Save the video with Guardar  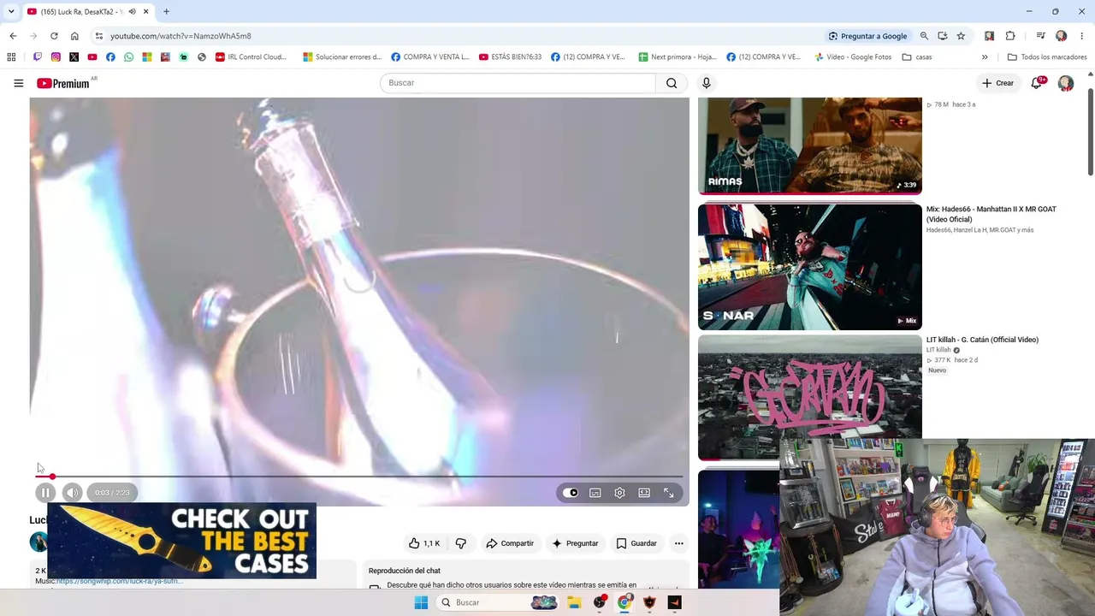point(637,543)
